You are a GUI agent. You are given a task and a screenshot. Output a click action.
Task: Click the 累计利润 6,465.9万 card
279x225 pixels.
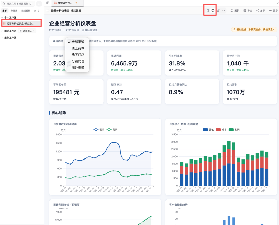pyautogui.click(x=134, y=63)
